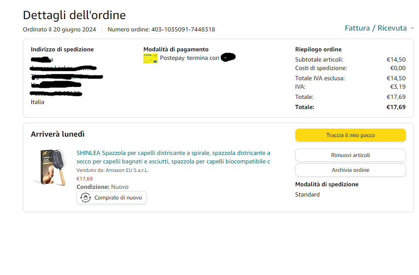Open the SHINLEA hairbrush product thumbnail

50,167
